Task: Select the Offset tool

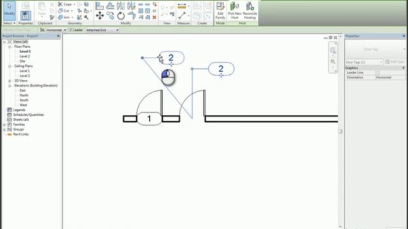Action: coord(110,6)
